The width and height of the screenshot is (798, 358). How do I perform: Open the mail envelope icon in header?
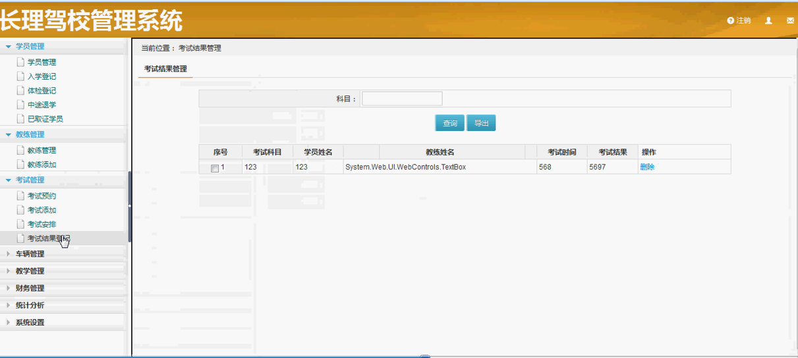pos(791,20)
